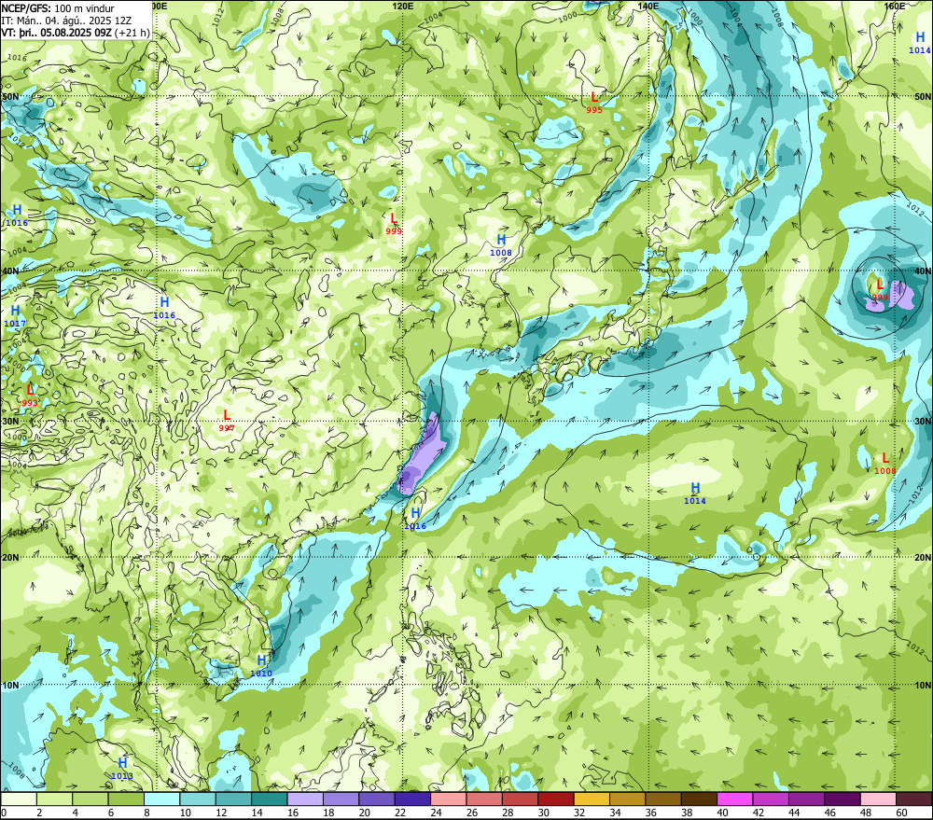Pick the bright magenta 40–42 legend swatch
933x820 pixels.
[x=735, y=799]
